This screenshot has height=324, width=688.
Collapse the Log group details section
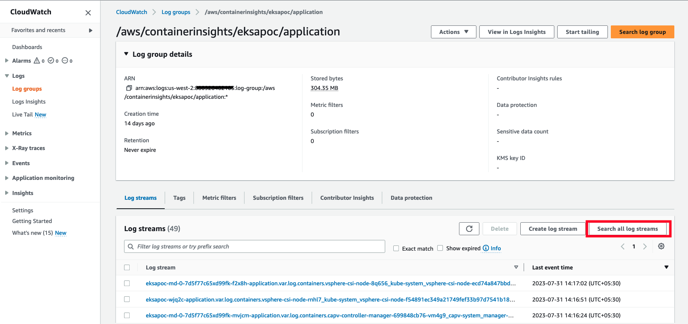pos(126,54)
